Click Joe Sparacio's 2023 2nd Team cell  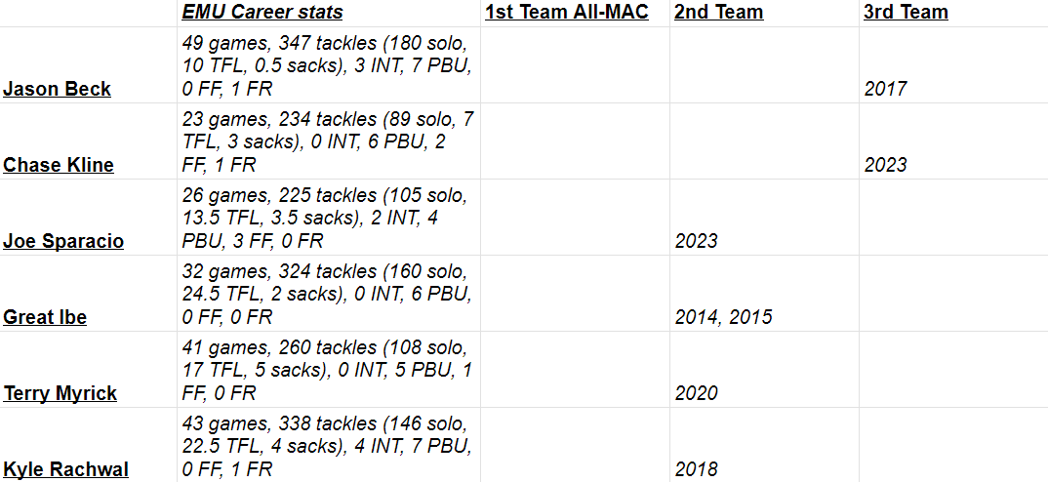click(696, 241)
